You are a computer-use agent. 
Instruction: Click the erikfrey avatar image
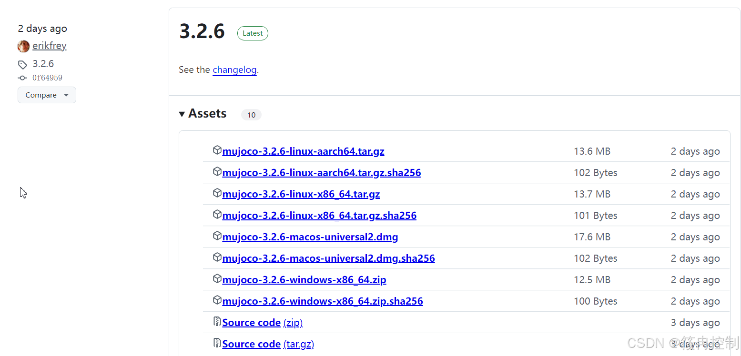click(x=23, y=46)
